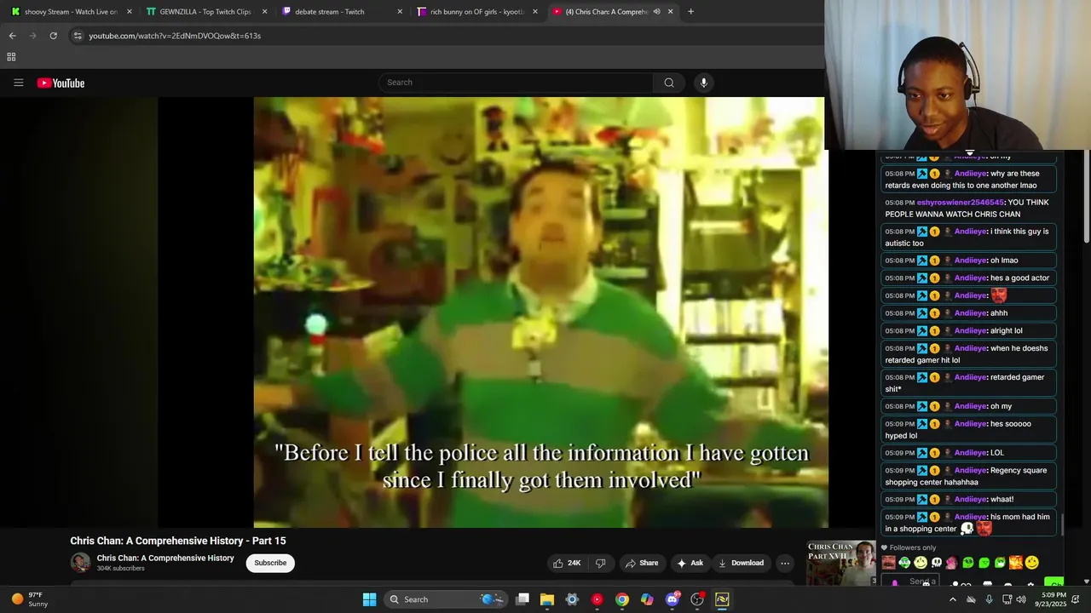Open Settings gear on the taskbar

(x=572, y=599)
